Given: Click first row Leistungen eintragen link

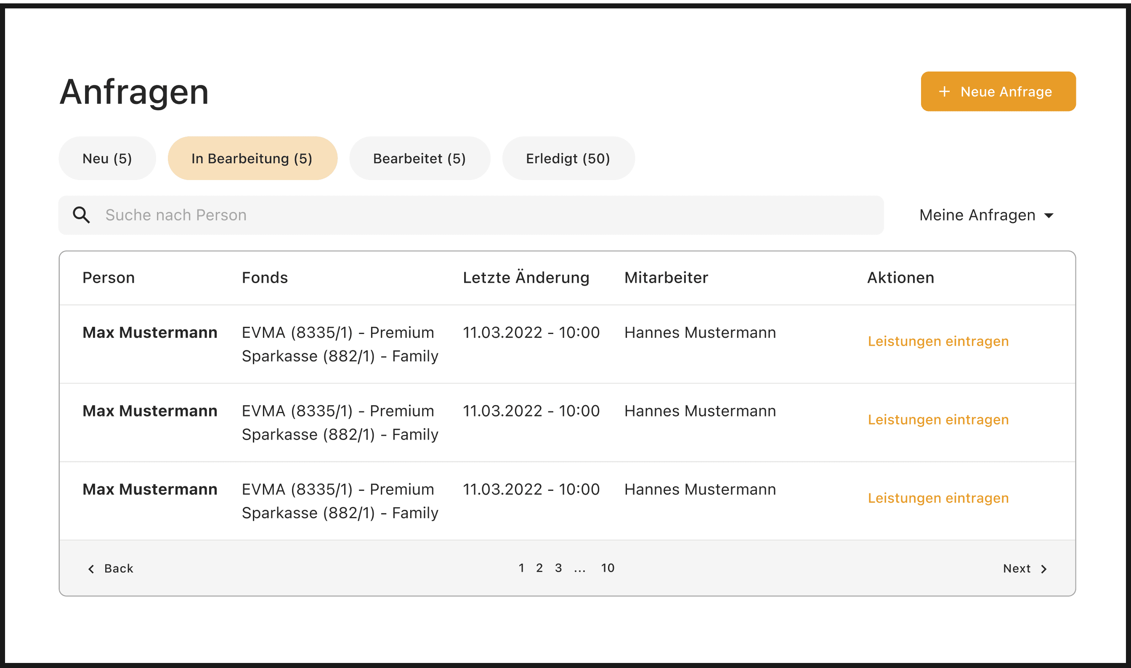Looking at the screenshot, I should [938, 341].
